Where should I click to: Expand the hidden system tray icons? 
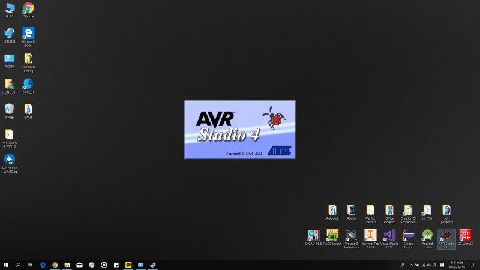[411, 265]
